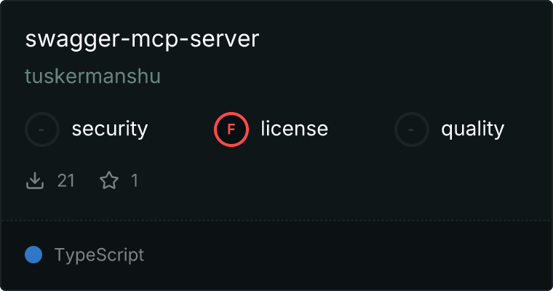Select the quality label text
The width and height of the screenshot is (553, 291).
[473, 129]
